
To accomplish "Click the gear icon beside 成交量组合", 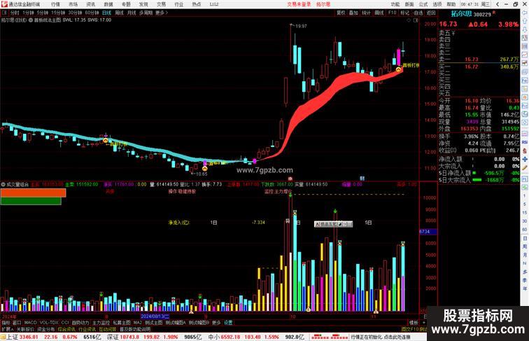I will click(x=3, y=185).
